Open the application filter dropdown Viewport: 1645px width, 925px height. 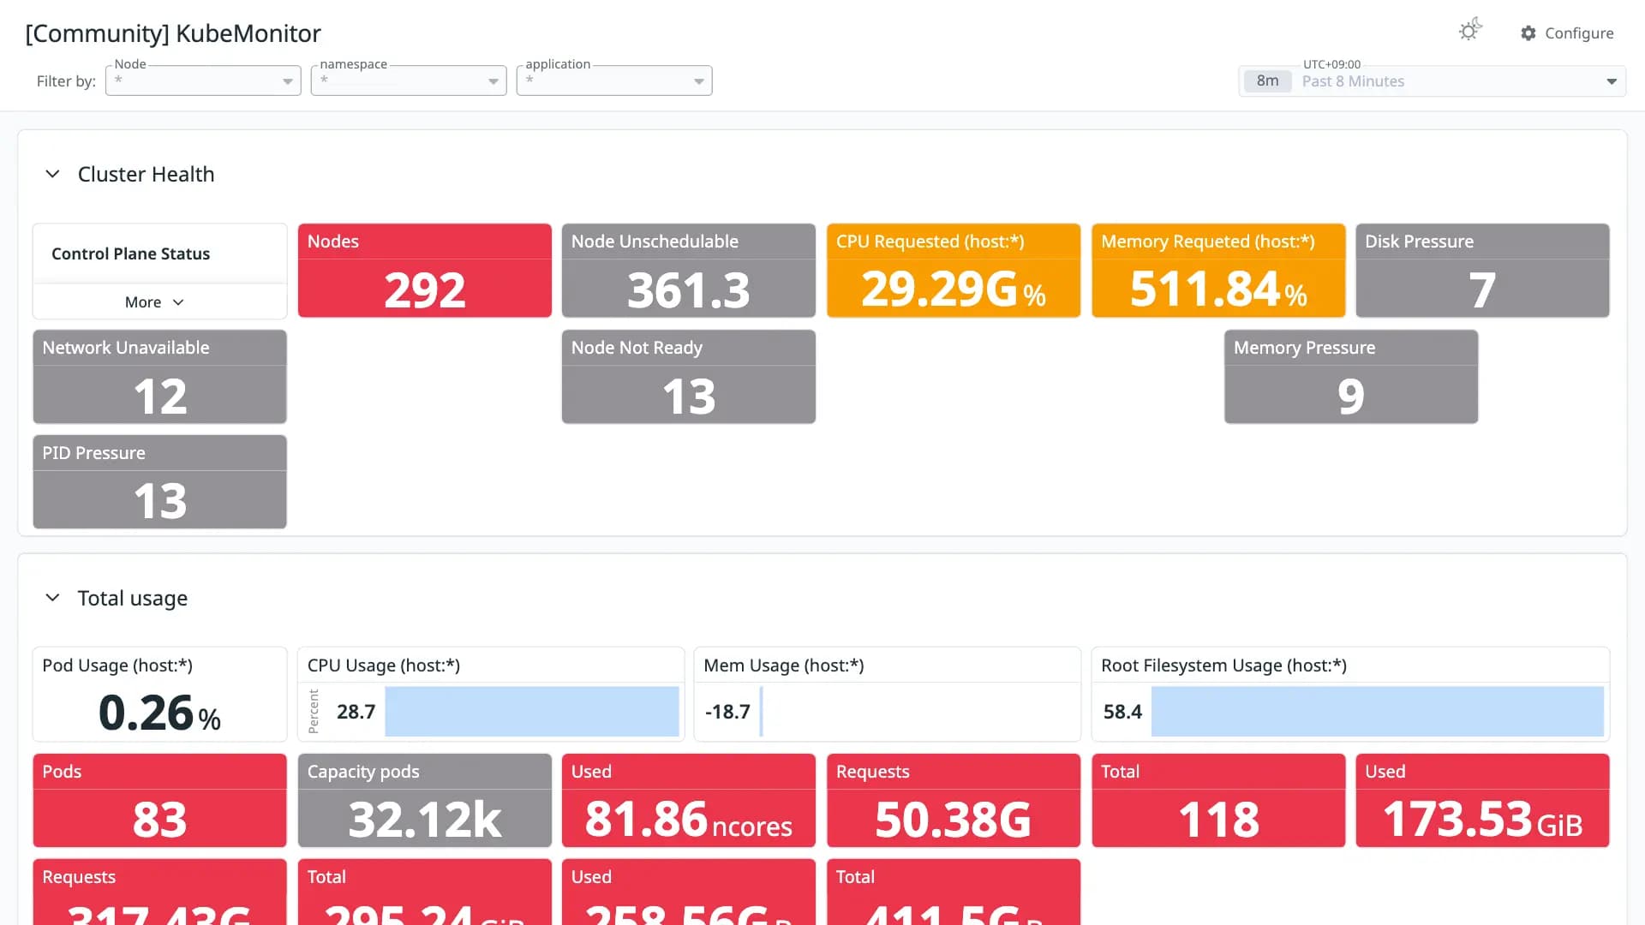click(x=614, y=81)
